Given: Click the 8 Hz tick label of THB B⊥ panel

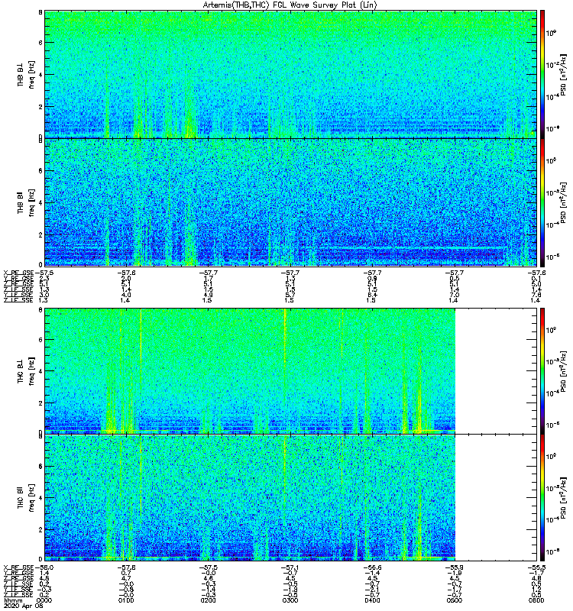Looking at the screenshot, I should (40, 12).
